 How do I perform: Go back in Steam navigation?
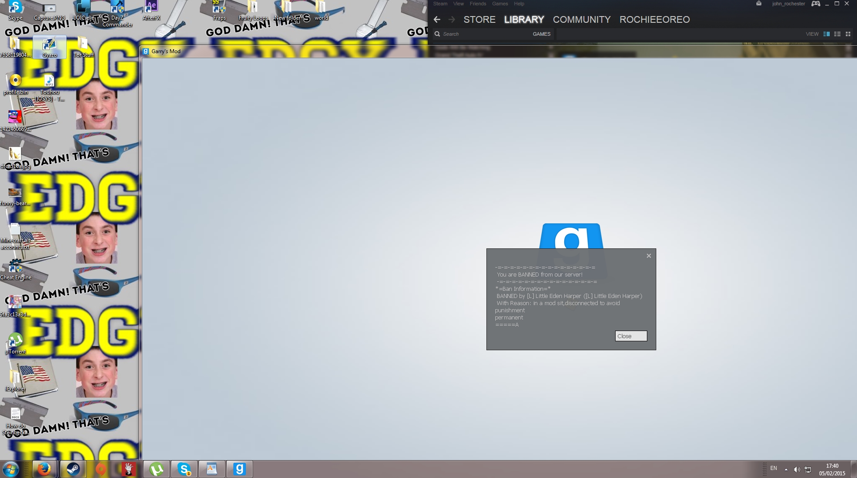437,20
